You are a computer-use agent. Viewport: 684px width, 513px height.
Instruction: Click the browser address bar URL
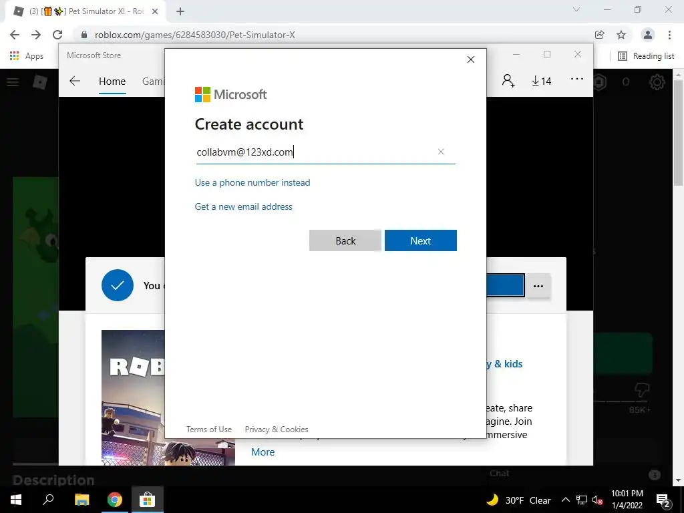pos(195,35)
